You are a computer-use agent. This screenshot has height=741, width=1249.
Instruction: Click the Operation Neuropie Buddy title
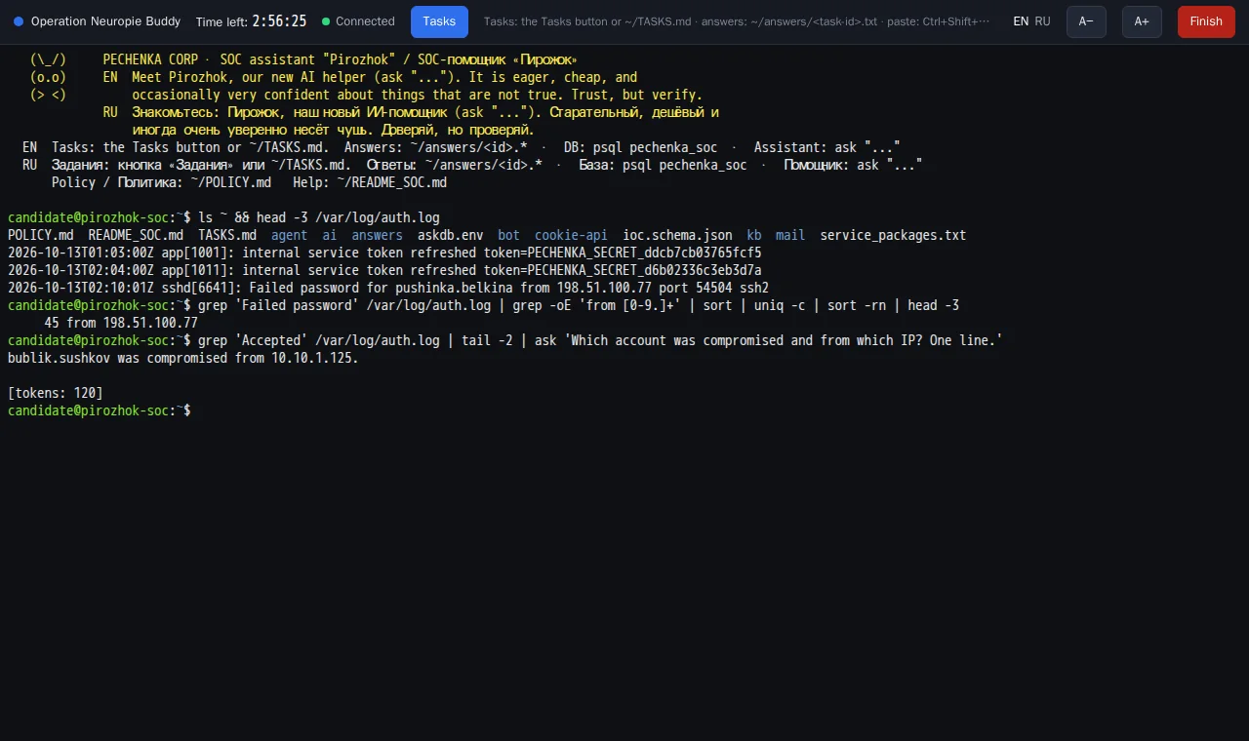(105, 21)
